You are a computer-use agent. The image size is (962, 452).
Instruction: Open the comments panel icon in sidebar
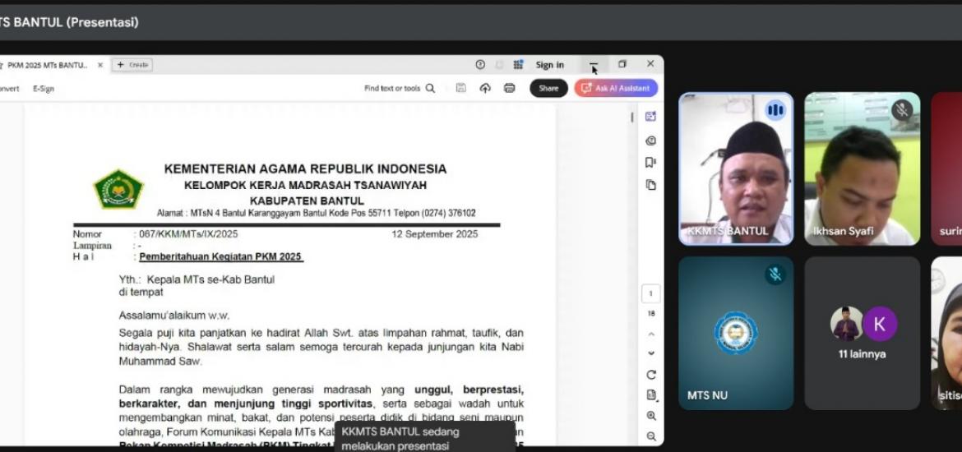[x=651, y=141]
